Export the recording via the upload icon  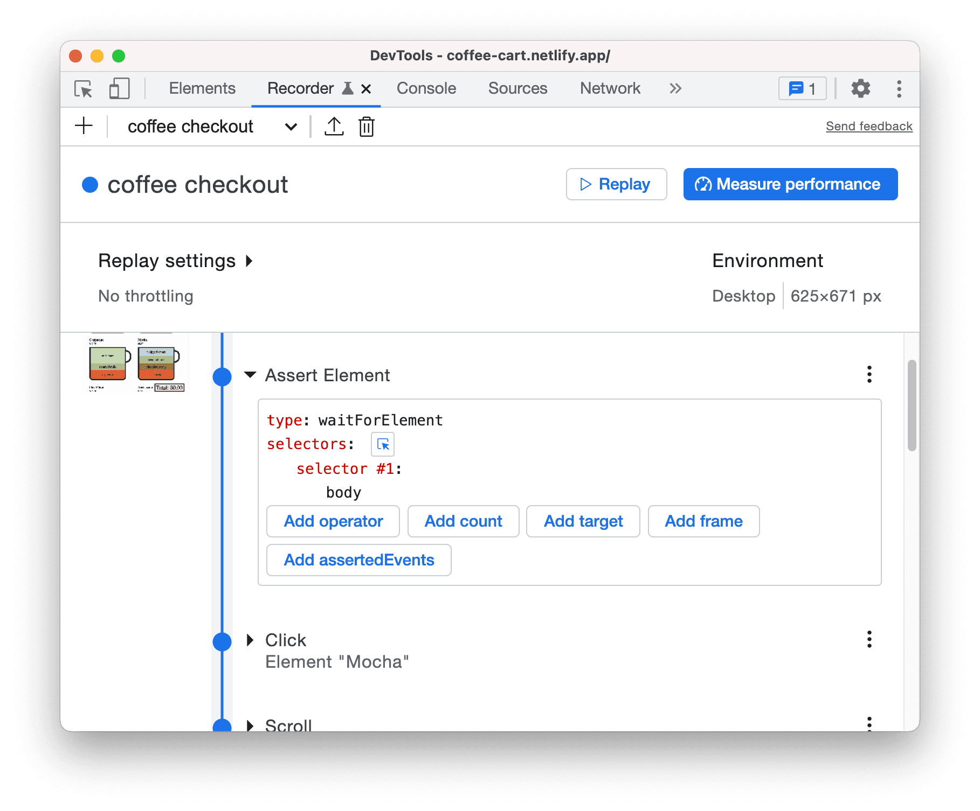point(334,126)
